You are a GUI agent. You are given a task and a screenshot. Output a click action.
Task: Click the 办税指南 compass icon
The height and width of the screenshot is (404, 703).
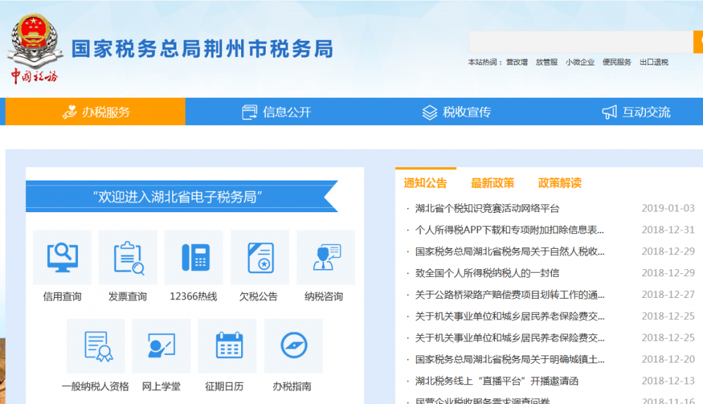point(293,346)
